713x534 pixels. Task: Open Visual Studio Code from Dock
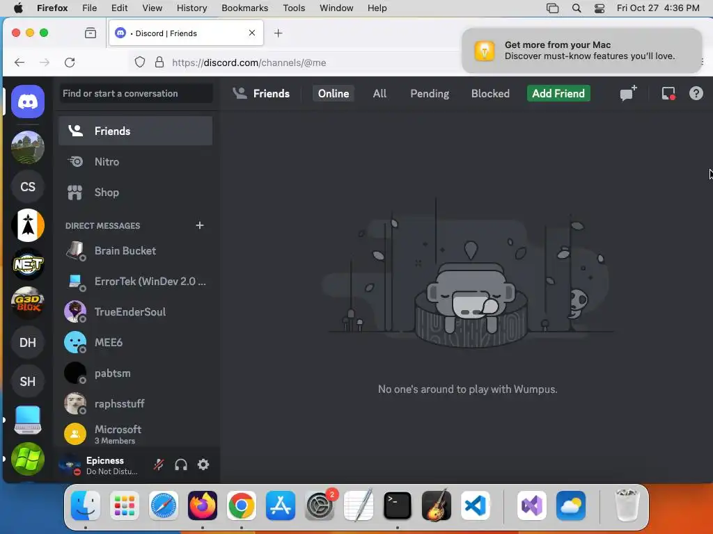(x=475, y=505)
